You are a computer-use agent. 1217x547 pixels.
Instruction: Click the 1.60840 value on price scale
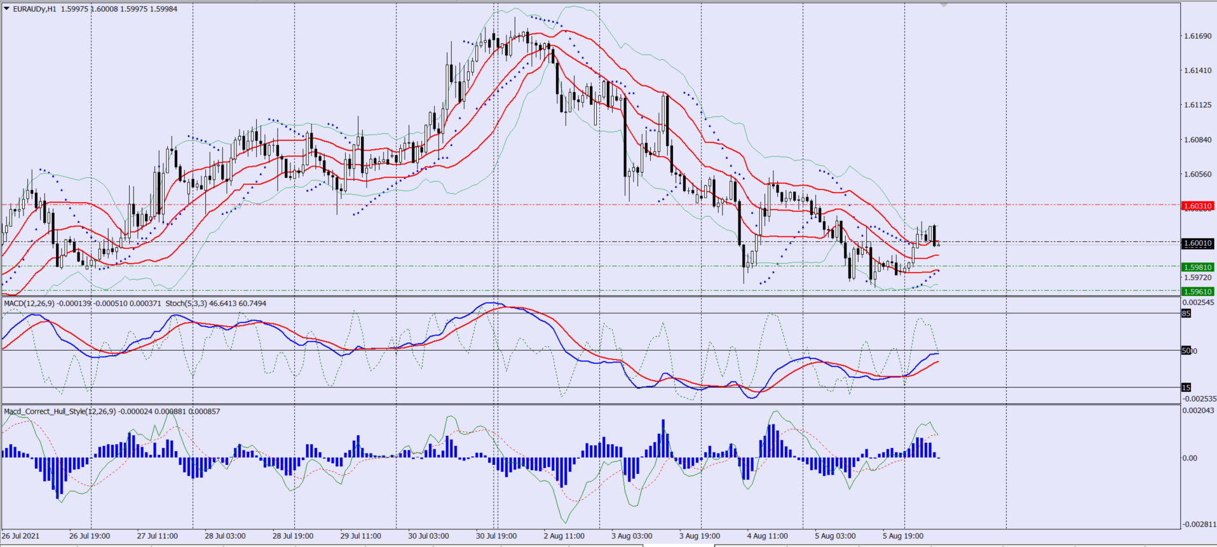1197,140
